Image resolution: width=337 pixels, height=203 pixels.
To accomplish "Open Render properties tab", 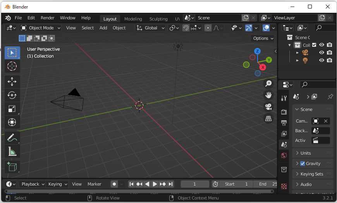I will click(x=284, y=112).
